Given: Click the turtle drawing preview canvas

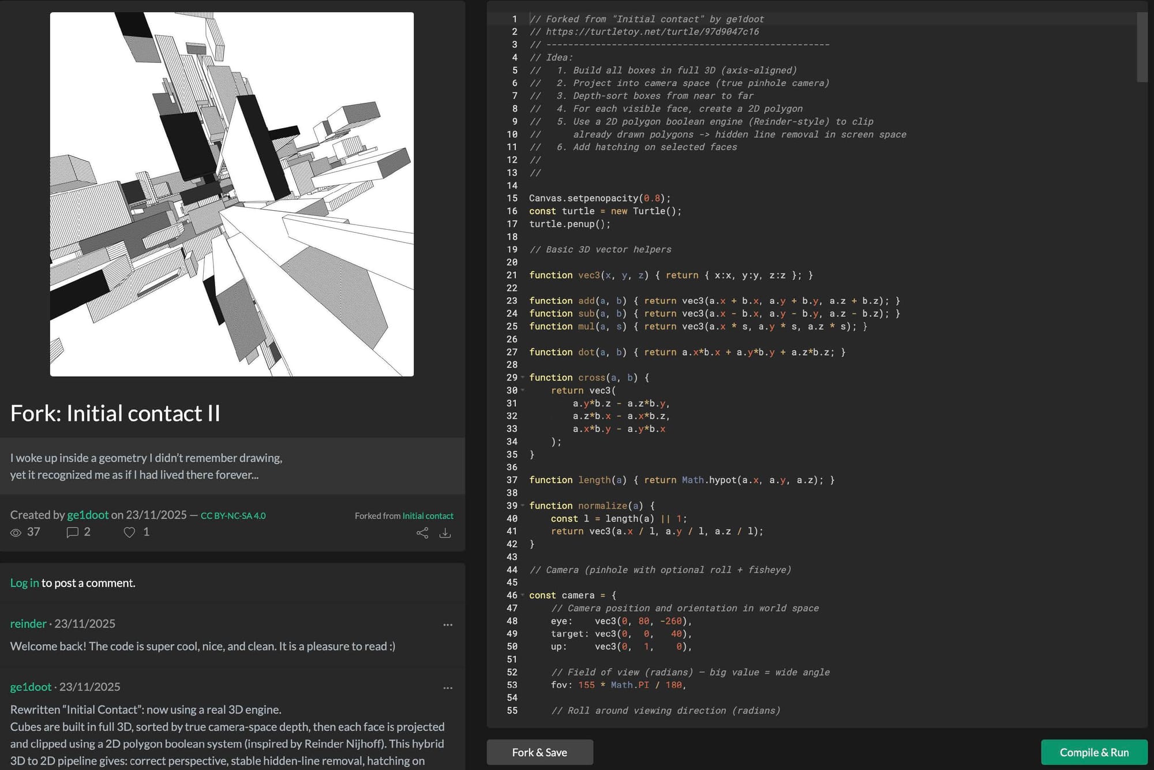Looking at the screenshot, I should pyautogui.click(x=232, y=194).
